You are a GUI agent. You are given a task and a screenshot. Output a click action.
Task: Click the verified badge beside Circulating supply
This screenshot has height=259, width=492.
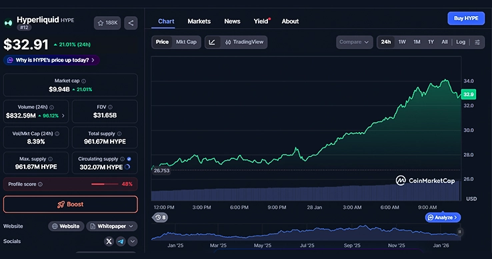point(129,159)
